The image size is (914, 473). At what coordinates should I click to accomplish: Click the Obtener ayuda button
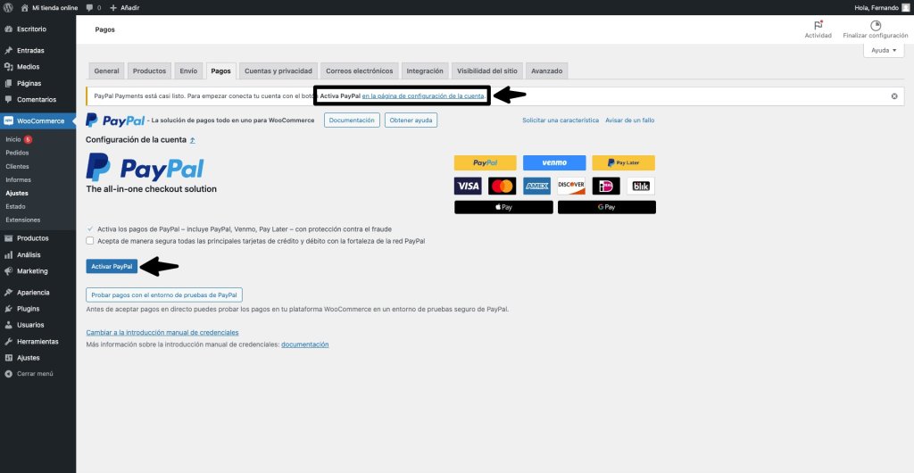tap(411, 120)
